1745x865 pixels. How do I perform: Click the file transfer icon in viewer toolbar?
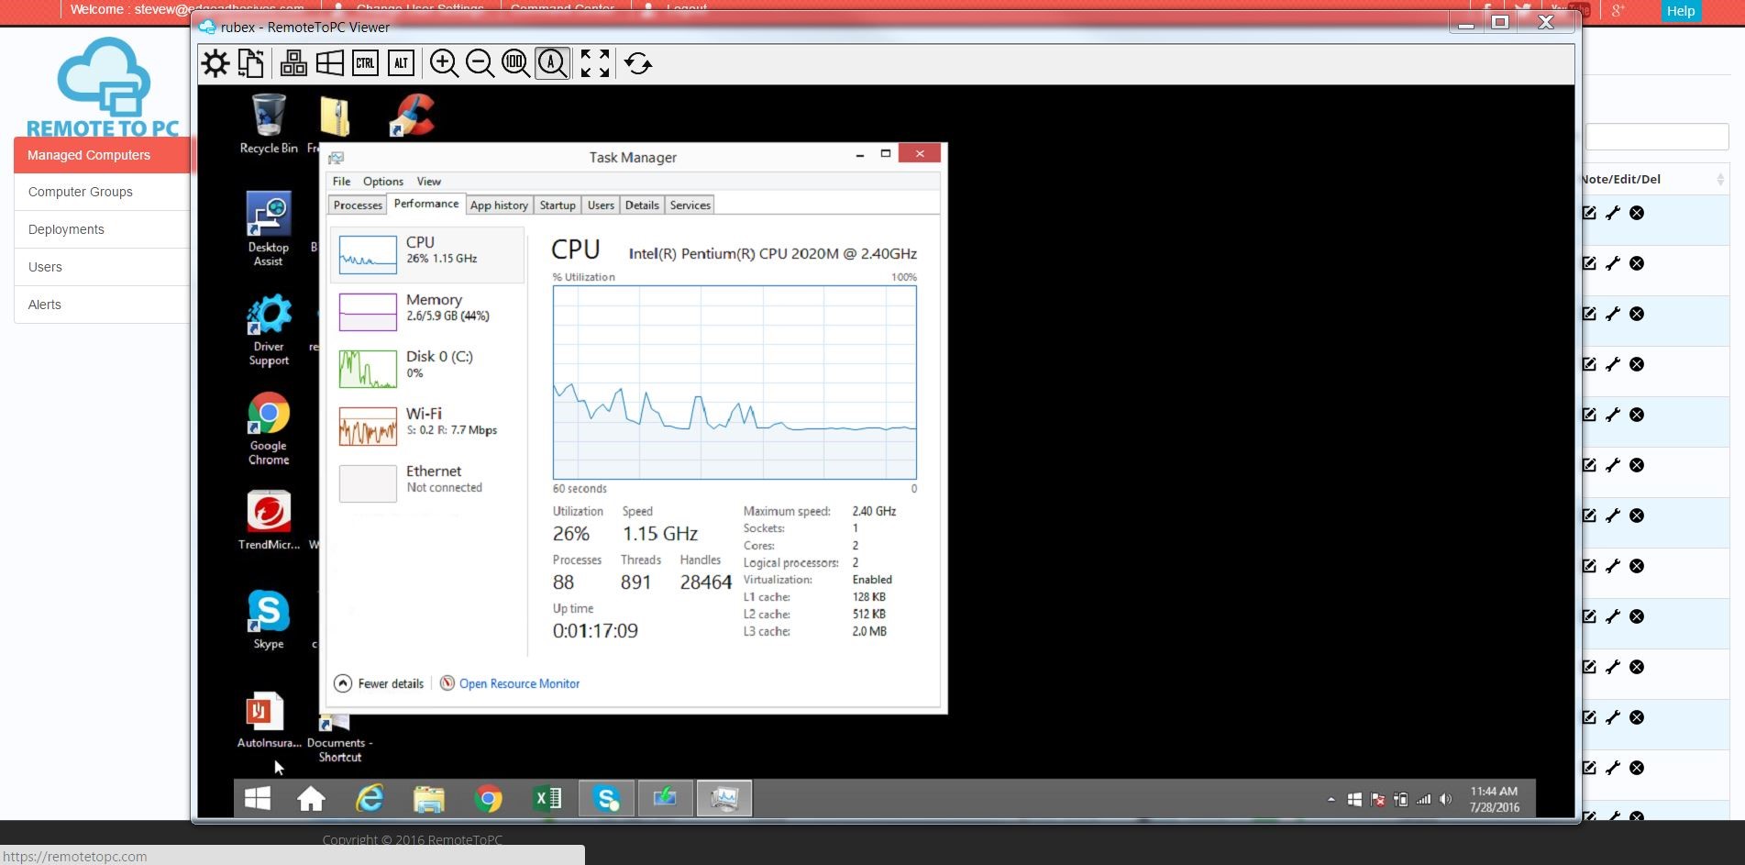251,63
